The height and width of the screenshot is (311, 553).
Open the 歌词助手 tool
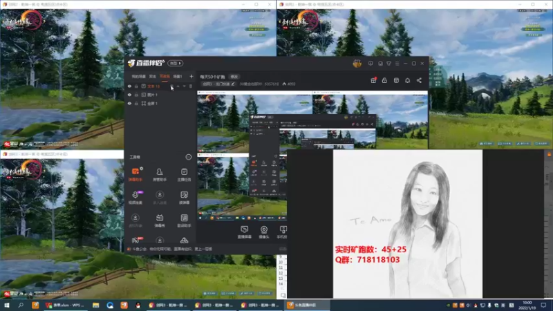(184, 220)
